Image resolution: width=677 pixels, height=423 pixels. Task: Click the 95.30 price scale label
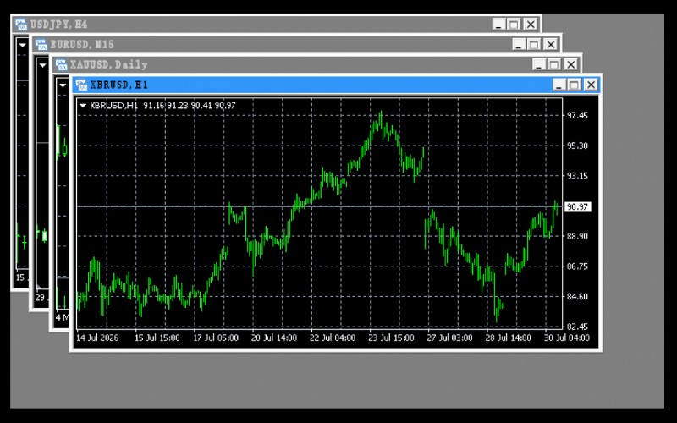[577, 146]
